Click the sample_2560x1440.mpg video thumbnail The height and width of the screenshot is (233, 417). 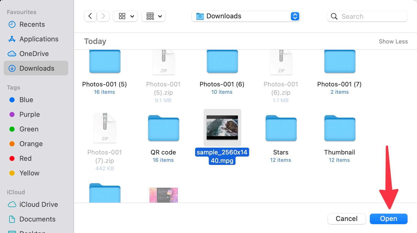pos(222,127)
